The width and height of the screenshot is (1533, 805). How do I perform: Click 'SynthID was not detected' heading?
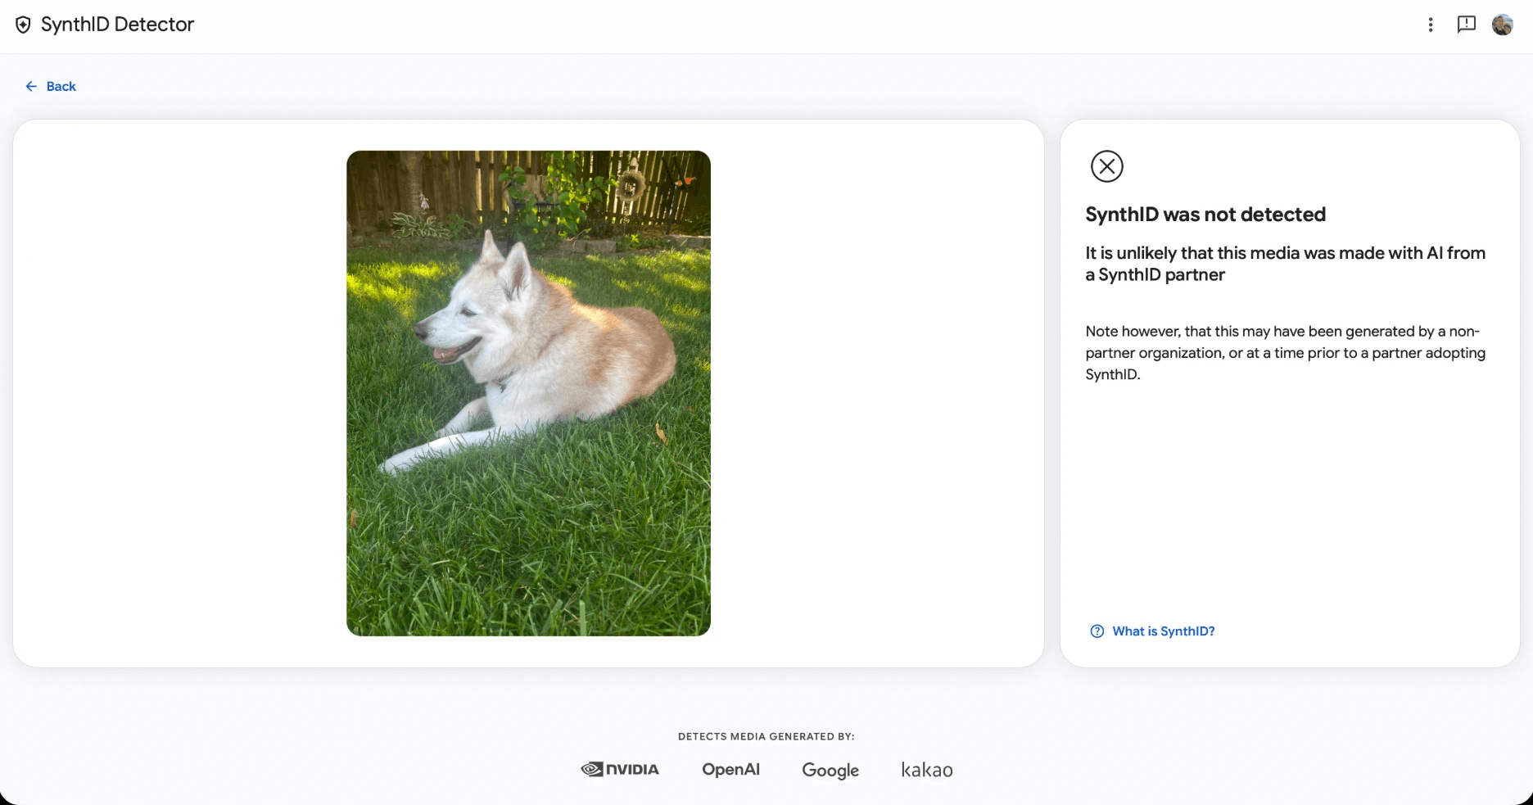click(1205, 215)
